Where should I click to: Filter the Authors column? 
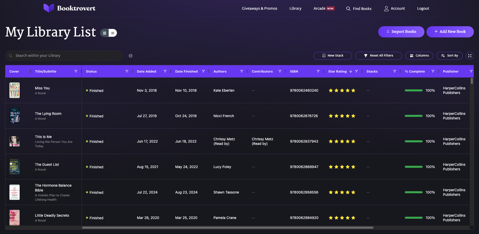point(242,71)
